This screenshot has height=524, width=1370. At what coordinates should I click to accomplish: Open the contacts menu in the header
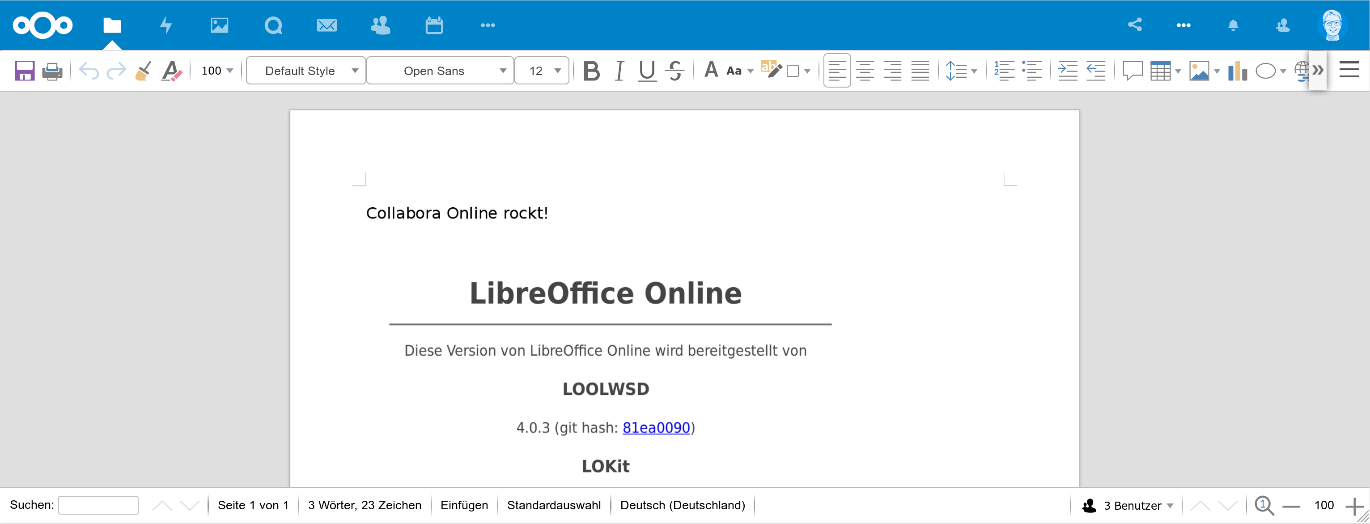click(x=1283, y=25)
